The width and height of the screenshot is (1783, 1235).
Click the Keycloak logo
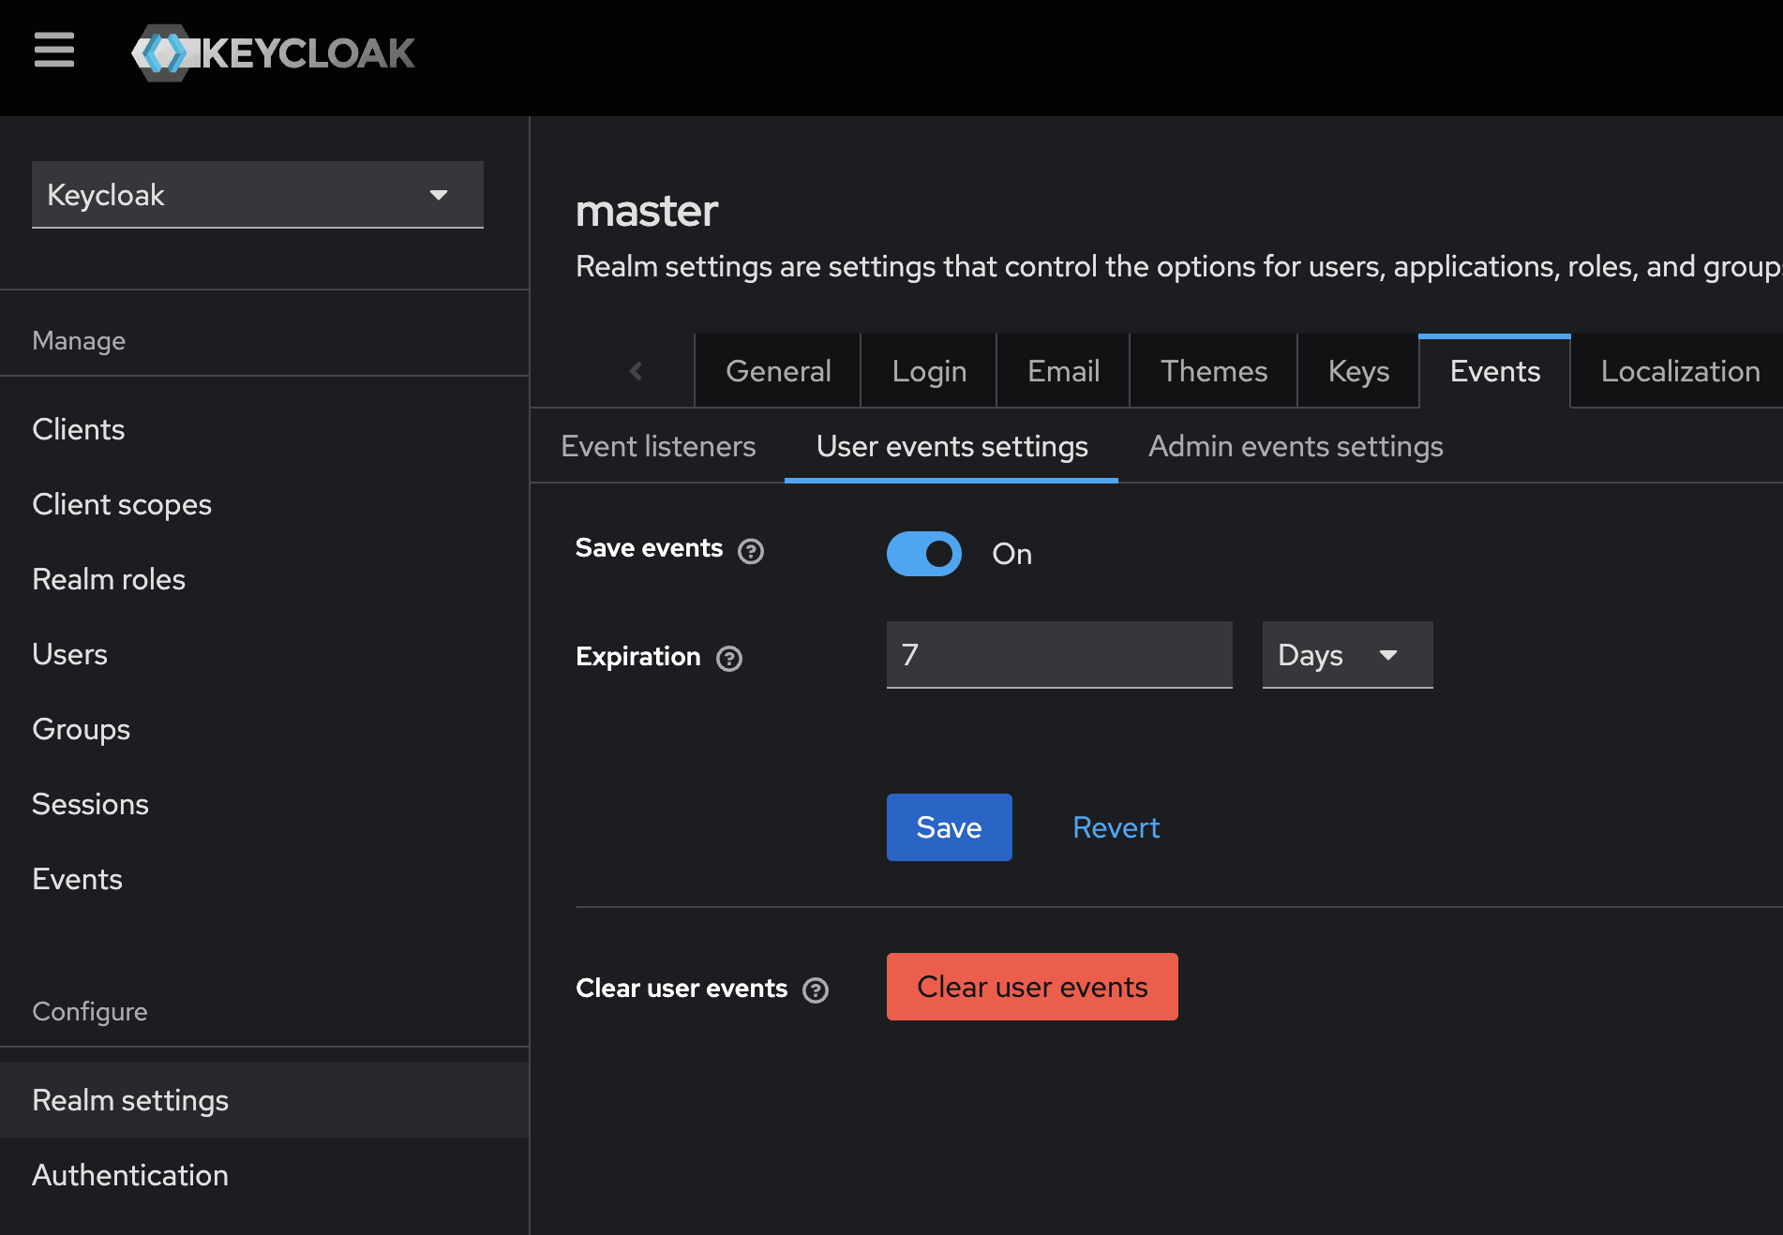click(274, 53)
